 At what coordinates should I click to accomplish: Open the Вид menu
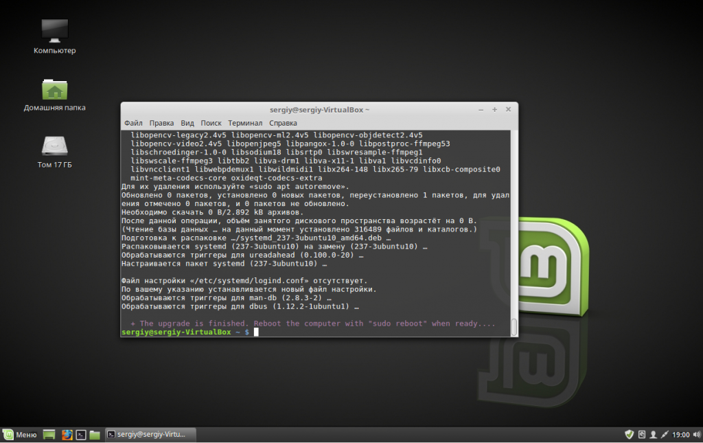[x=187, y=122]
